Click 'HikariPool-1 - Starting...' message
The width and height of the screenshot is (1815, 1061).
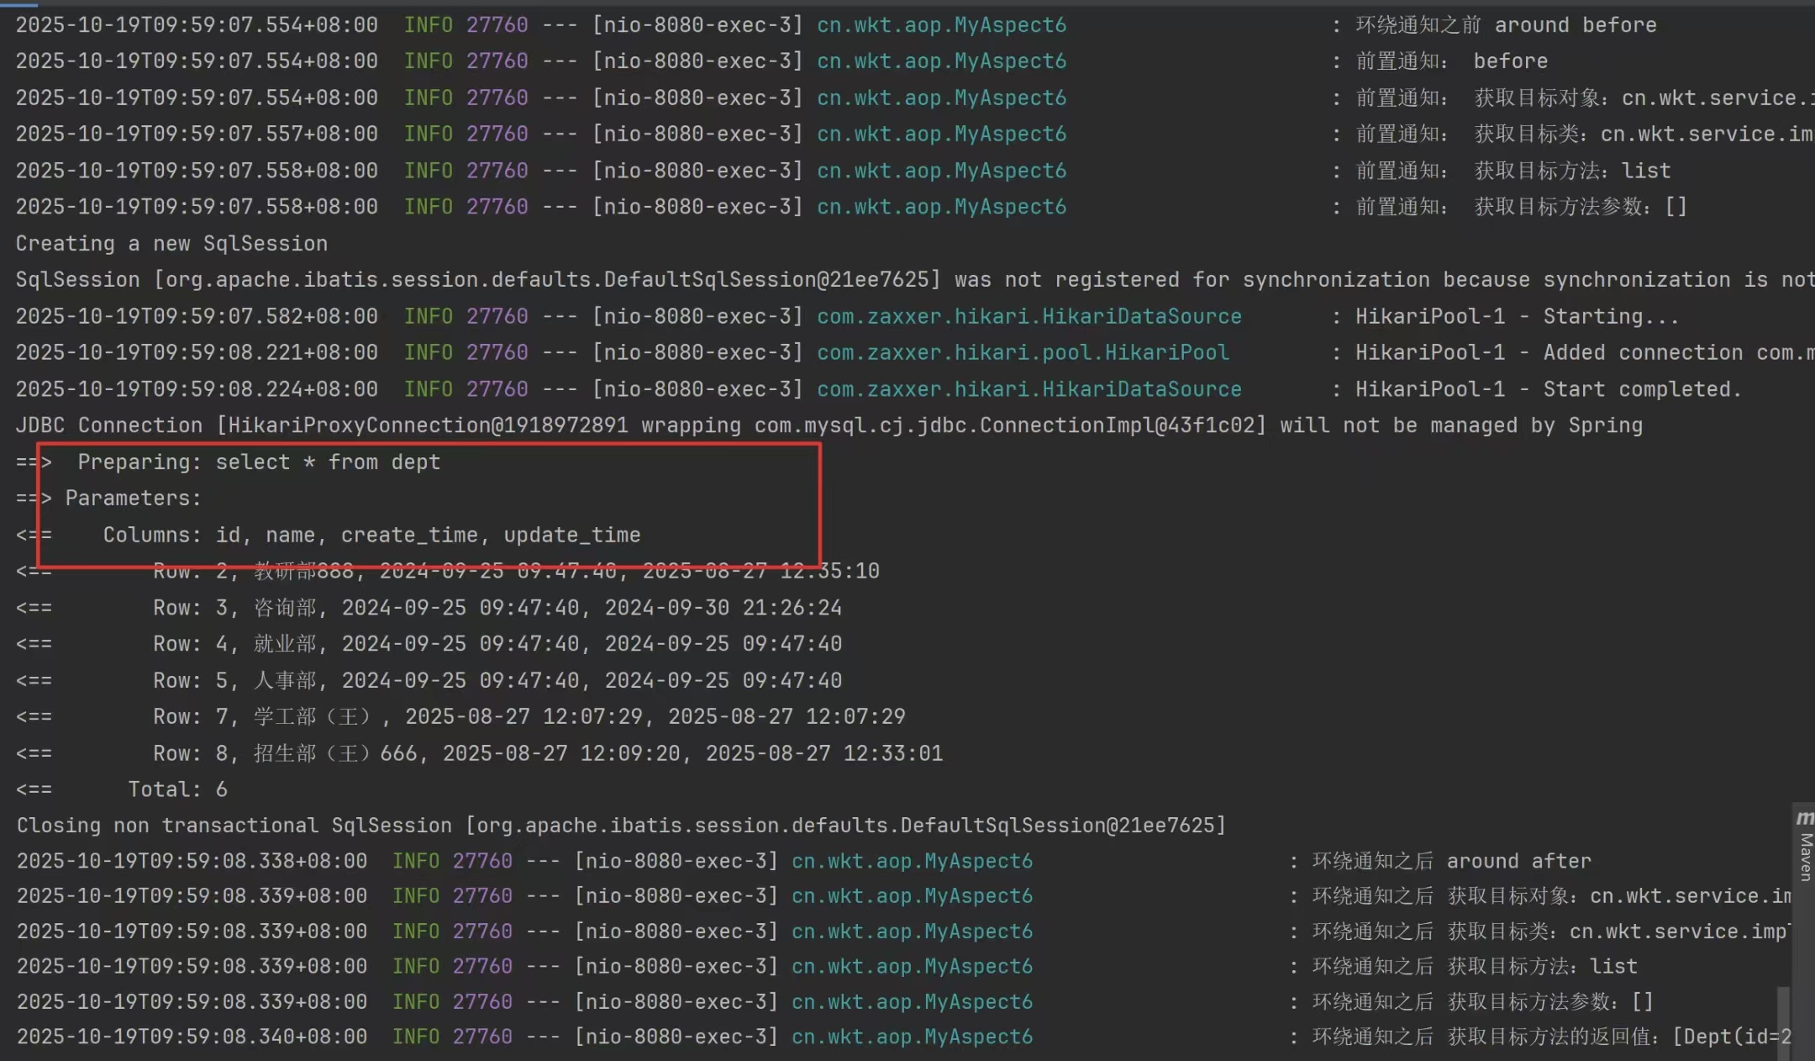[x=1517, y=317]
